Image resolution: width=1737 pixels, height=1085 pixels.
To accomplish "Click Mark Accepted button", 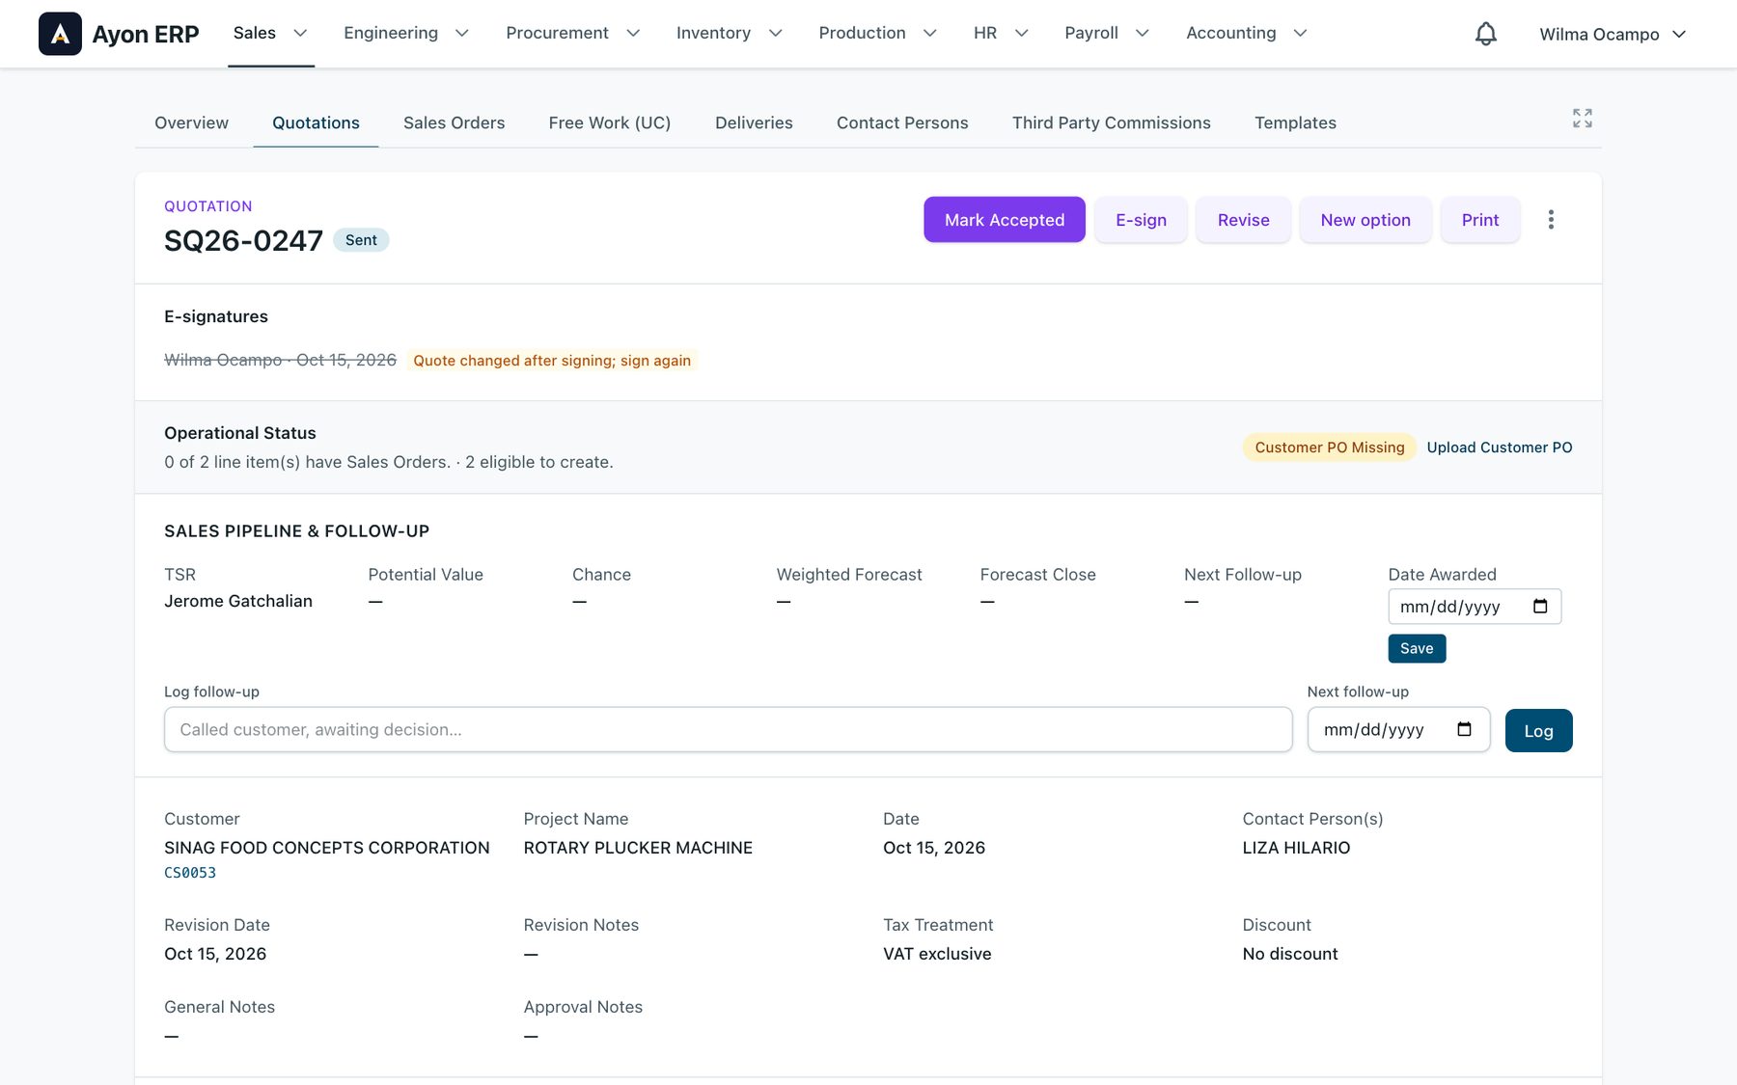I will click(x=1005, y=220).
